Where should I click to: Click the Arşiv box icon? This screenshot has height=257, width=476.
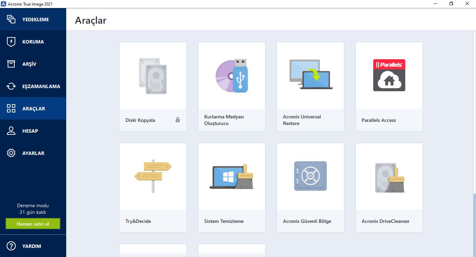click(11, 64)
